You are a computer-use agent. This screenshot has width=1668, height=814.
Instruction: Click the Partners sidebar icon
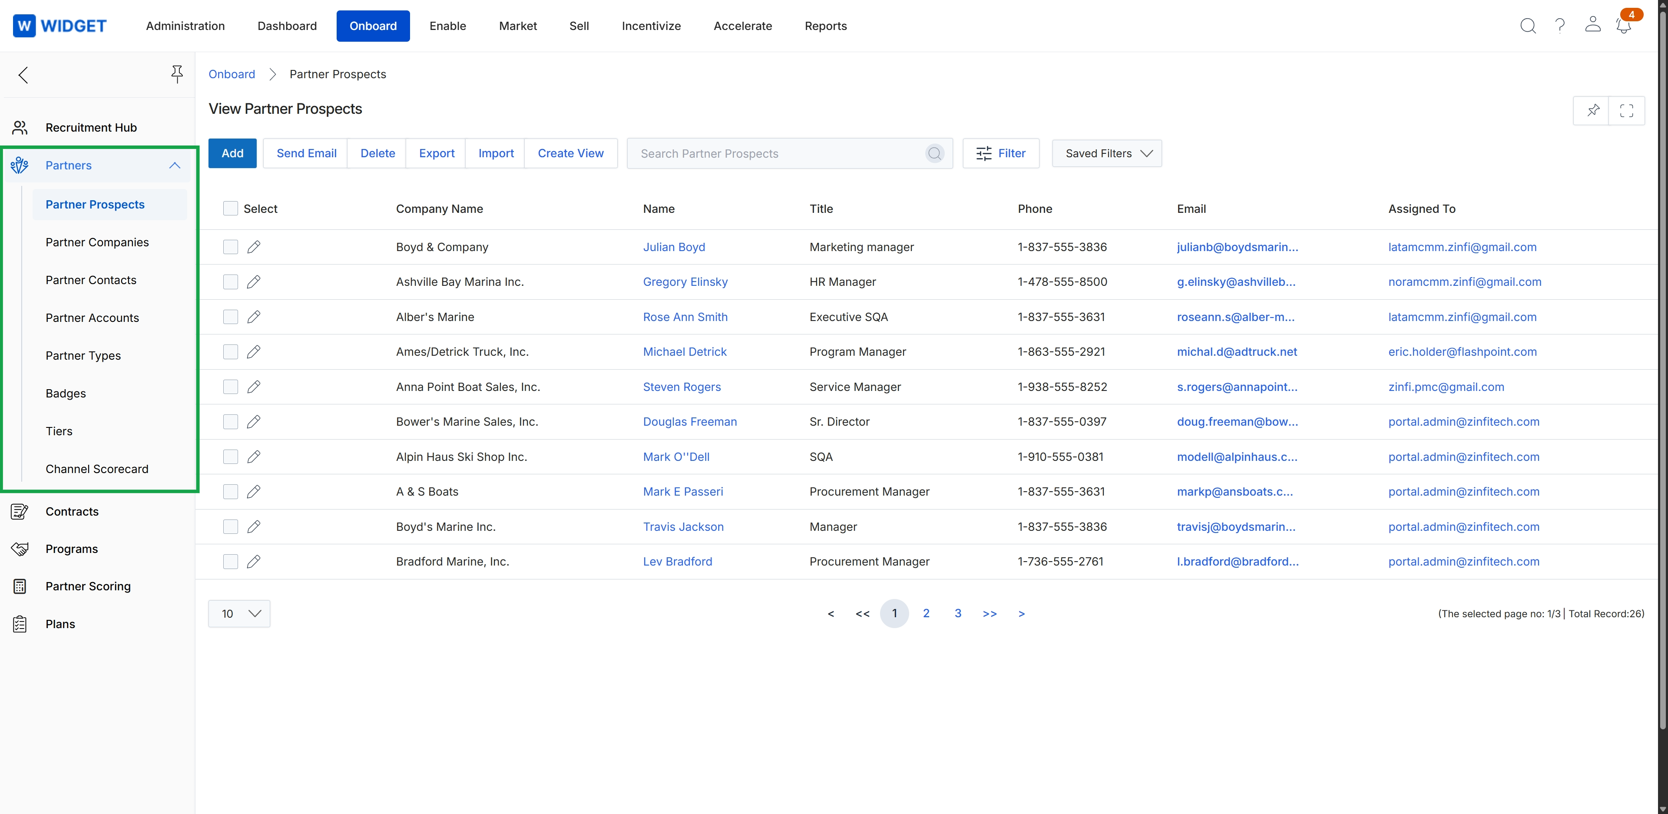(20, 165)
